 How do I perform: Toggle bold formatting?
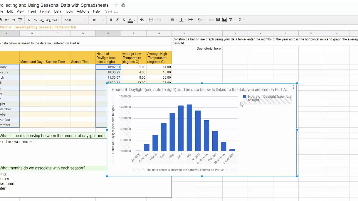click(111, 20)
